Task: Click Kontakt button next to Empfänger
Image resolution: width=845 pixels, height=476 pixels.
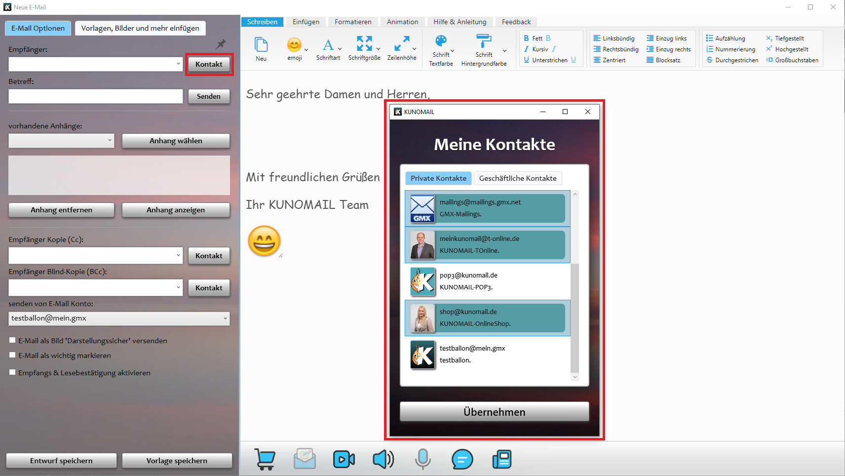Action: pos(209,64)
